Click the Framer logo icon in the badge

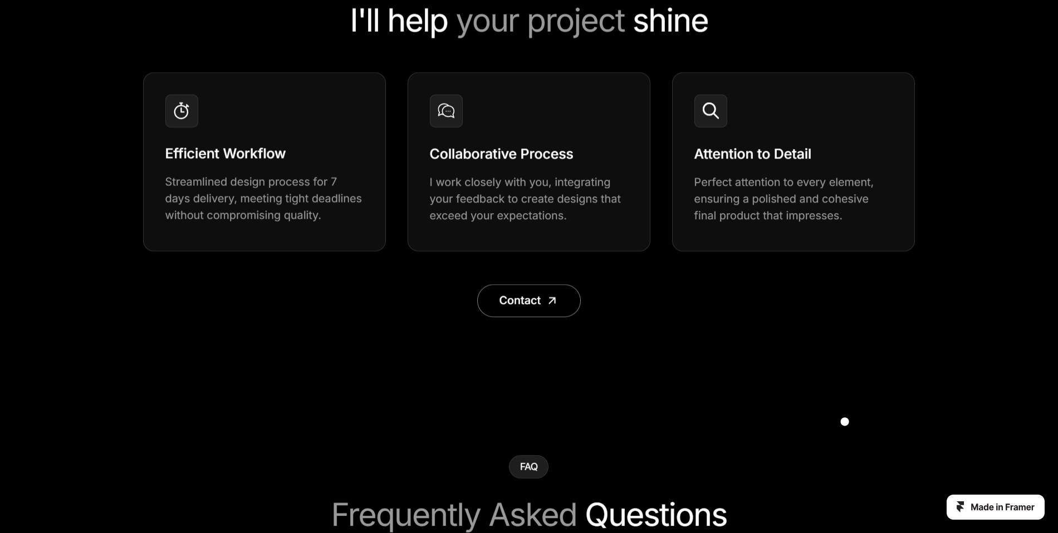click(x=960, y=507)
